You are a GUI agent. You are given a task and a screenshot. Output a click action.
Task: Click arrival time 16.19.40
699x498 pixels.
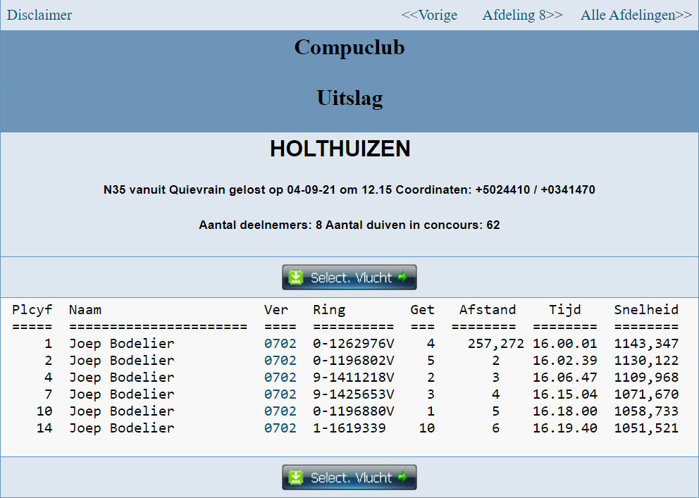click(x=565, y=428)
